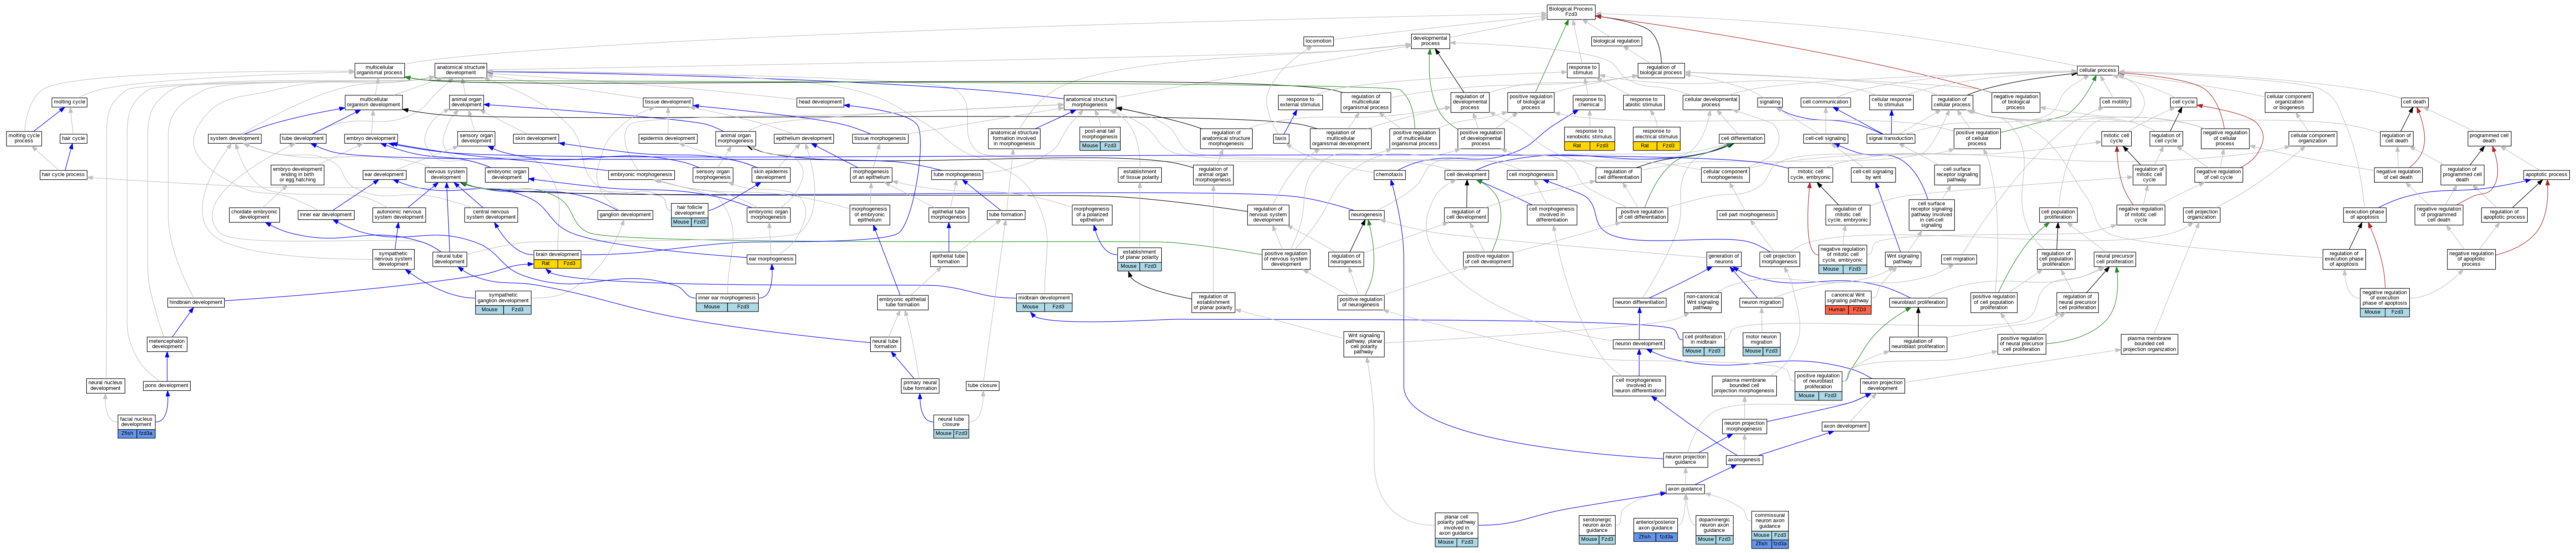Click the 'axon guidance' node

[1685, 489]
